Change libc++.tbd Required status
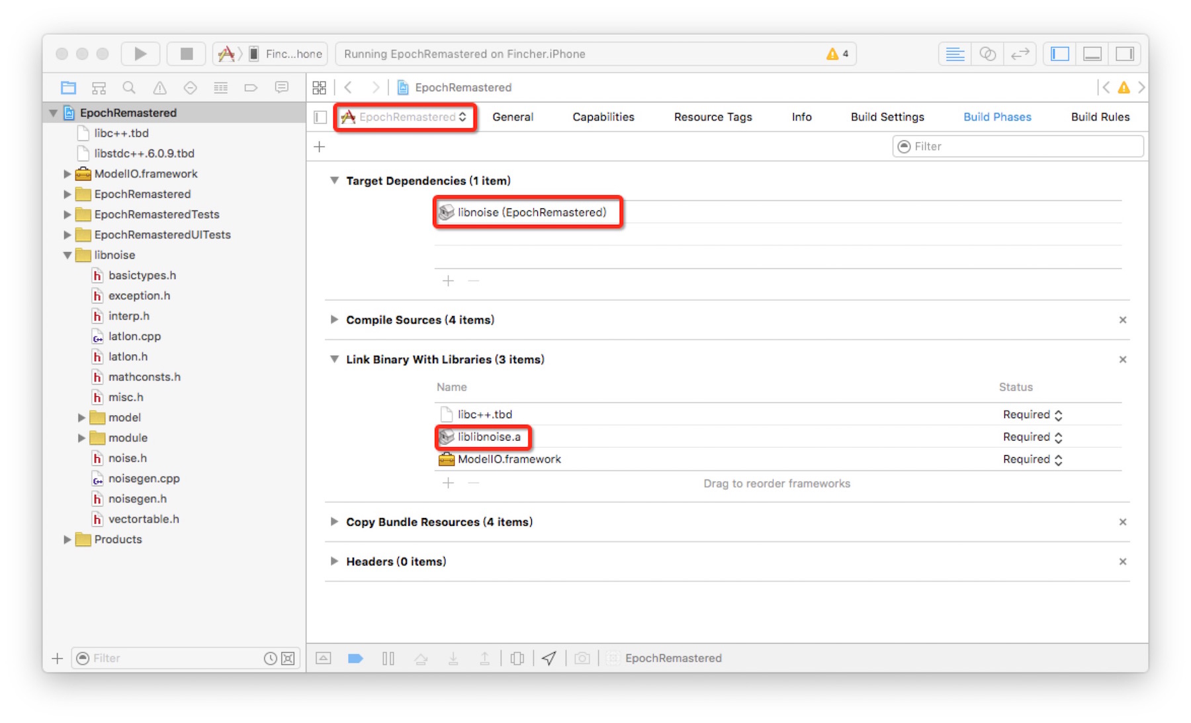The image size is (1191, 723). pos(1033,415)
